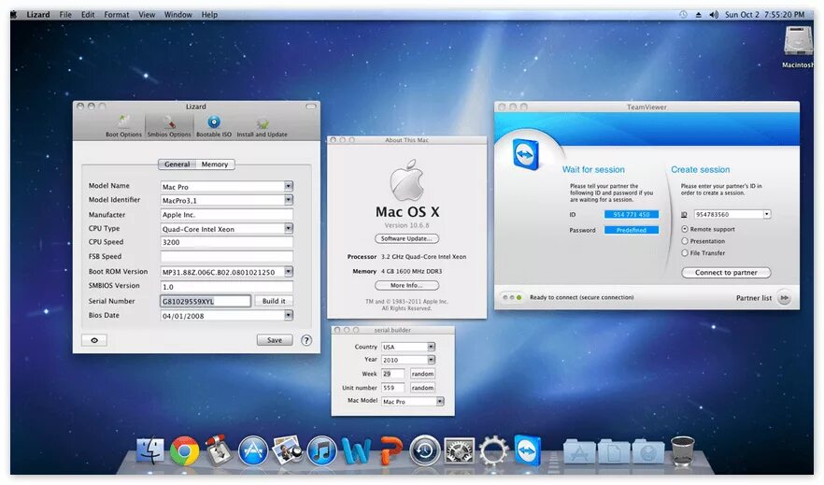Click Time Machine status icon in menu bar
The height and width of the screenshot is (485, 824).
683,15
